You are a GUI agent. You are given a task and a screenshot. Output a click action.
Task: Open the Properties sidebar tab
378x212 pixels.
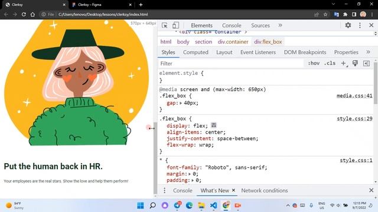(346, 52)
